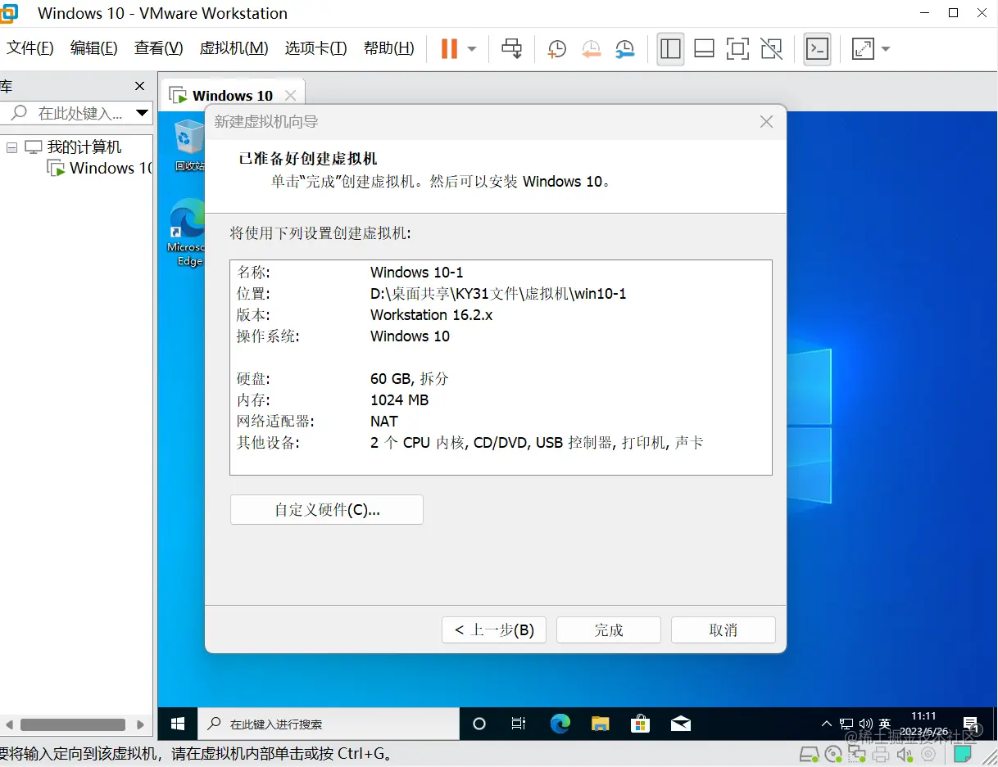Click the disk value 60 GB, 拆分
This screenshot has height=767, width=998.
[409, 379]
